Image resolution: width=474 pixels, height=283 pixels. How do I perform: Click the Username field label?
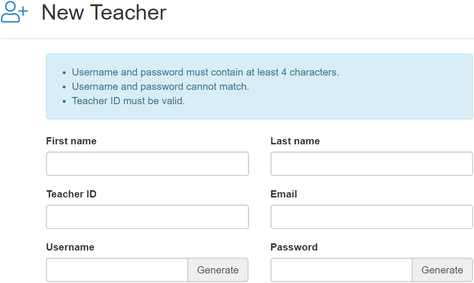point(70,247)
